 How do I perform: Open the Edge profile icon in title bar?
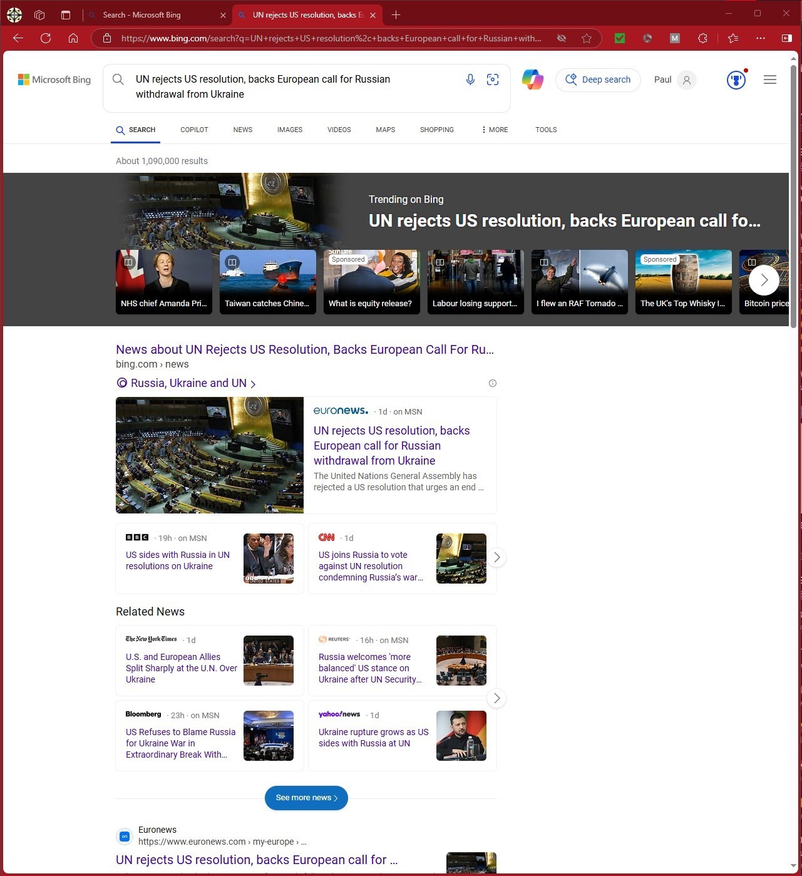tap(14, 14)
